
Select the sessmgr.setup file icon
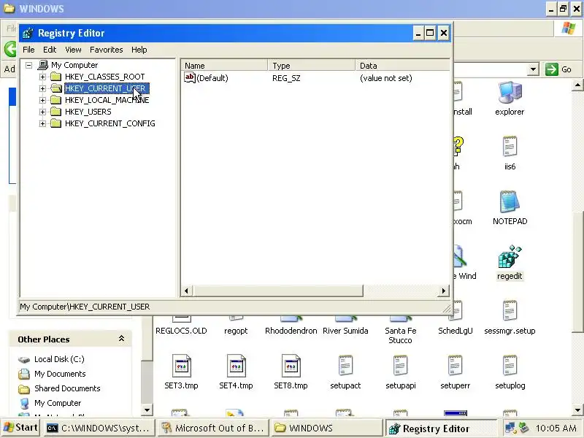coord(510,311)
